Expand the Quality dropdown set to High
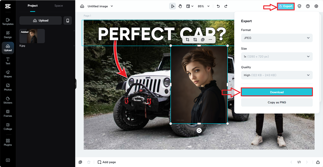Screen dimensions: 323x167 click(277, 75)
